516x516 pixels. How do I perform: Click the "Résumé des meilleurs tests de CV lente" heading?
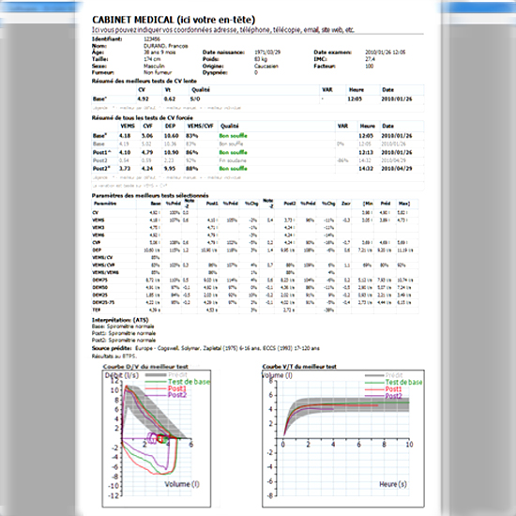tap(144, 81)
